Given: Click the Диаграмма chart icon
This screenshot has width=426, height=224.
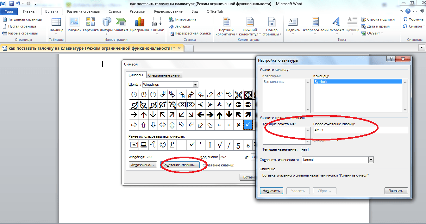Looking at the screenshot, I should pos(139,25).
